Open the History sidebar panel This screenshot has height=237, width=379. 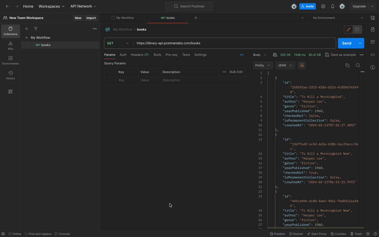click(10, 76)
